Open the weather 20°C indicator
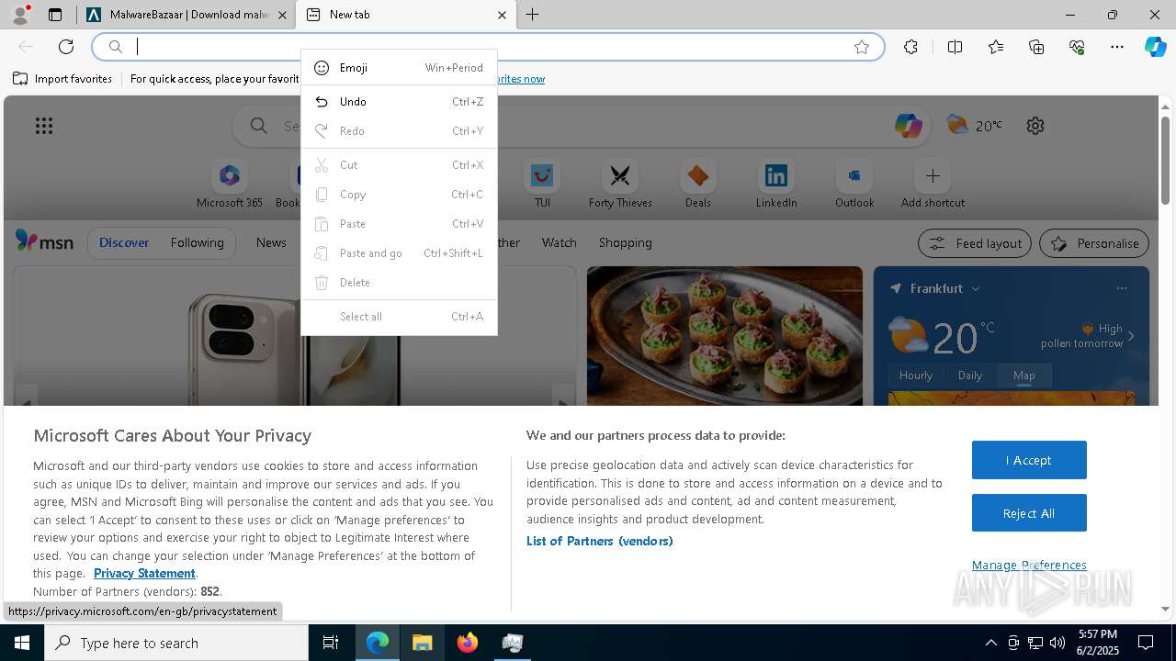Viewport: 1176px width, 661px height. point(975,126)
